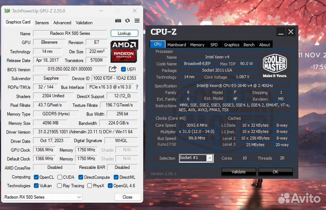Viewport: 326px width, 210px height.
Task: Toggle the UEFI checkbox
Action: coord(124,69)
